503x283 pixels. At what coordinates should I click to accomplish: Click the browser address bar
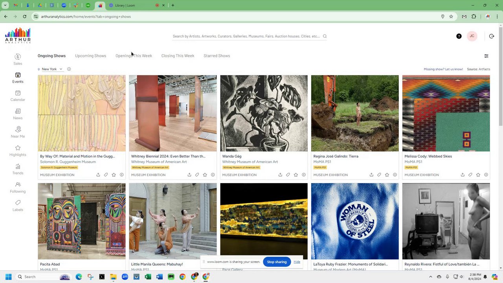coord(236,17)
